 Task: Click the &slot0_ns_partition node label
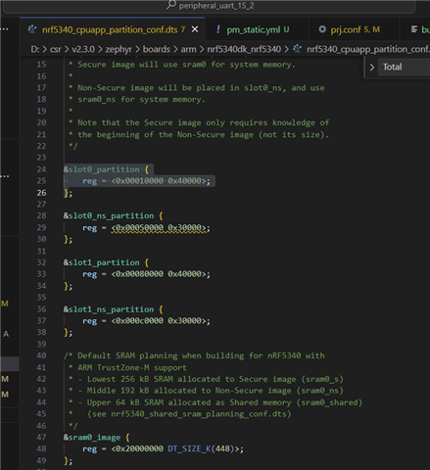[x=109, y=215]
